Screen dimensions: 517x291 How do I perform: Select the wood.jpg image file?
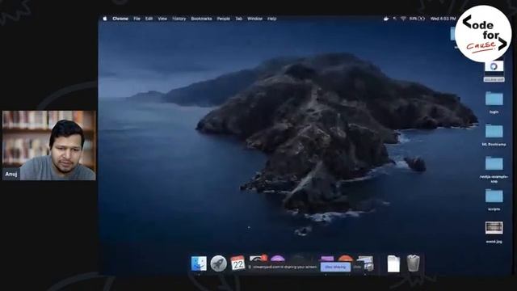pyautogui.click(x=494, y=232)
